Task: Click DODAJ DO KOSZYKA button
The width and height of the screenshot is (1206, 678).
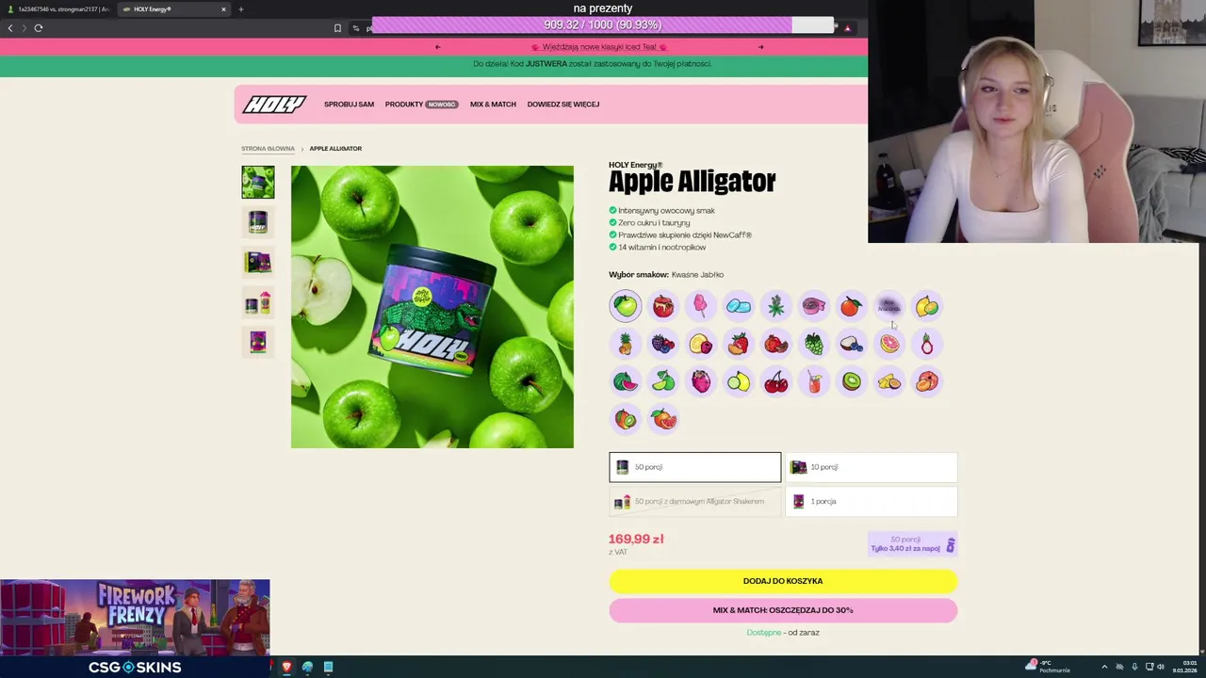Action: point(783,581)
